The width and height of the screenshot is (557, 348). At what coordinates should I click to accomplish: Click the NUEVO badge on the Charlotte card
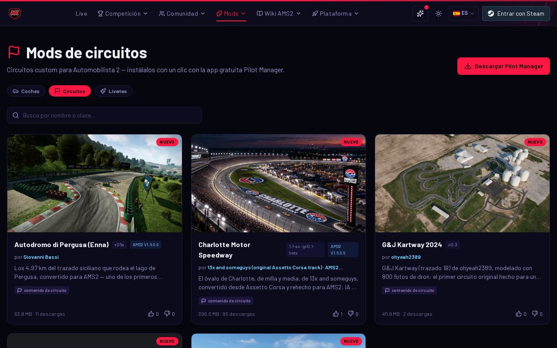(351, 142)
